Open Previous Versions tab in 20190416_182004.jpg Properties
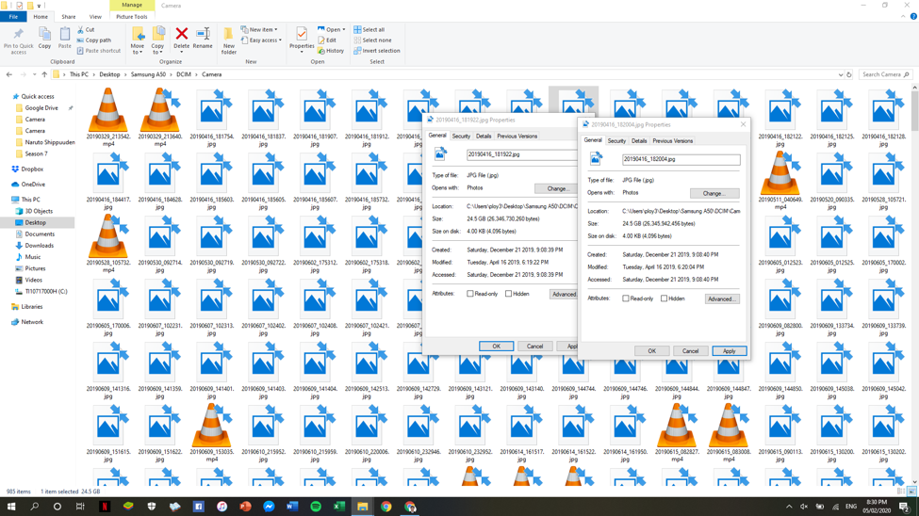 tap(673, 141)
